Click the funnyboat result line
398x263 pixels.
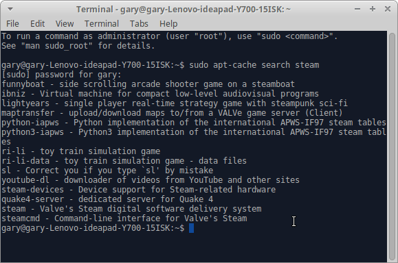[x=148, y=84]
